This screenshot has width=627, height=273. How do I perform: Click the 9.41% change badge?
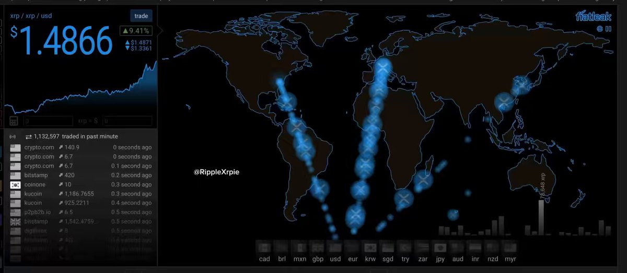pos(136,30)
